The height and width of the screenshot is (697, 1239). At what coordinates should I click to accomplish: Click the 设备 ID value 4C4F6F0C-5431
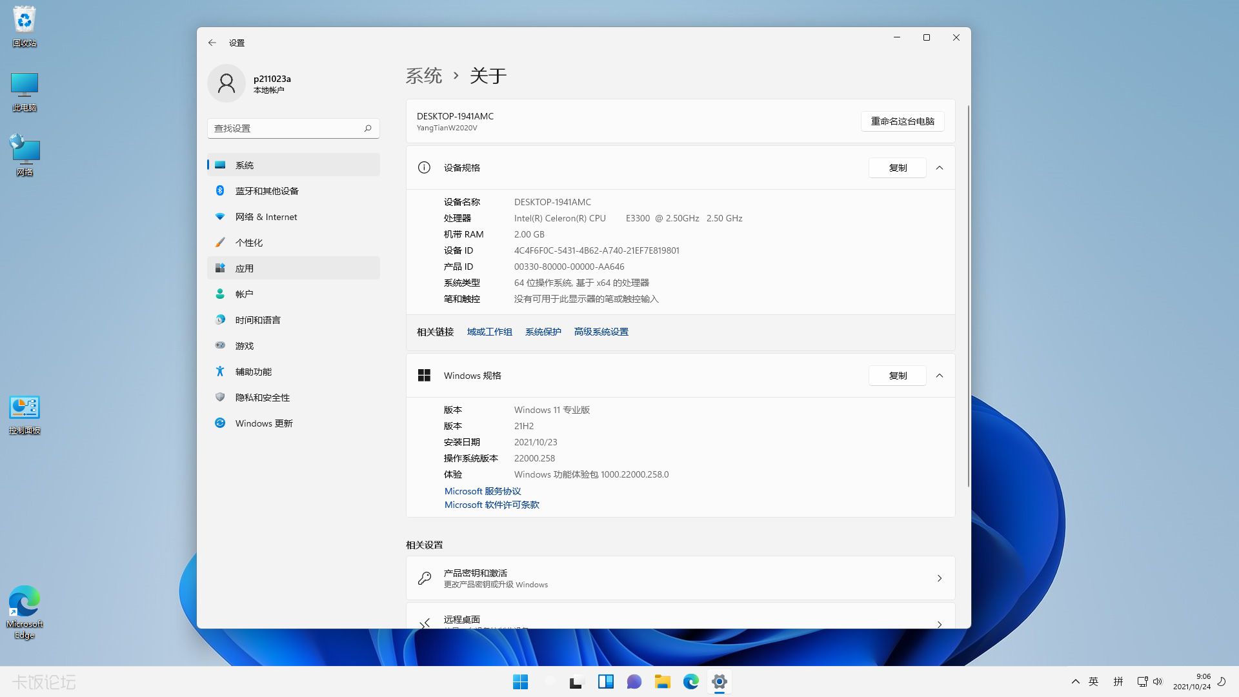click(x=597, y=250)
